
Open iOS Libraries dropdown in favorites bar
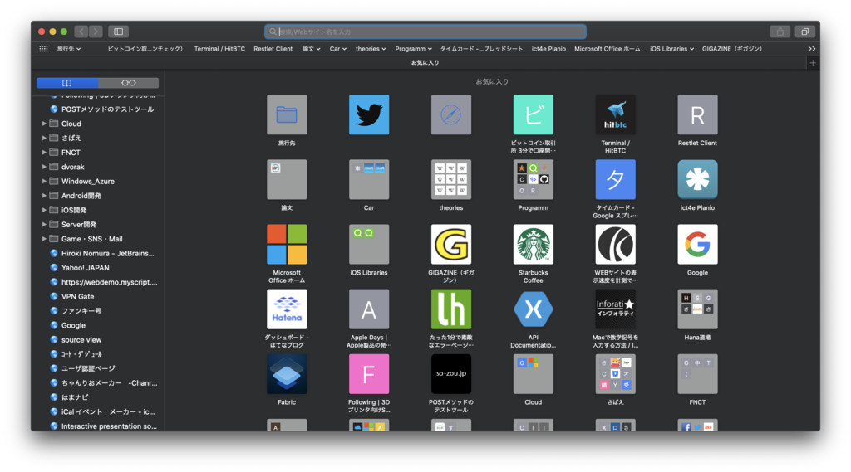click(x=671, y=49)
